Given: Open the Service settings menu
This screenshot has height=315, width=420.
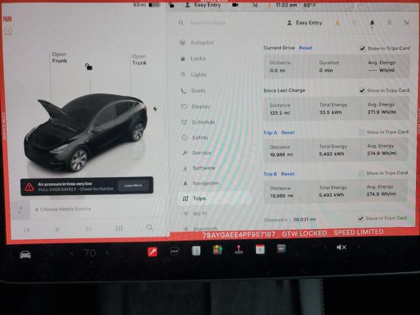Looking at the screenshot, I should tap(197, 153).
